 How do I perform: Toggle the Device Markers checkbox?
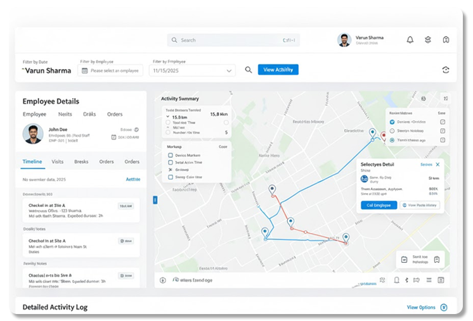[x=170, y=155]
